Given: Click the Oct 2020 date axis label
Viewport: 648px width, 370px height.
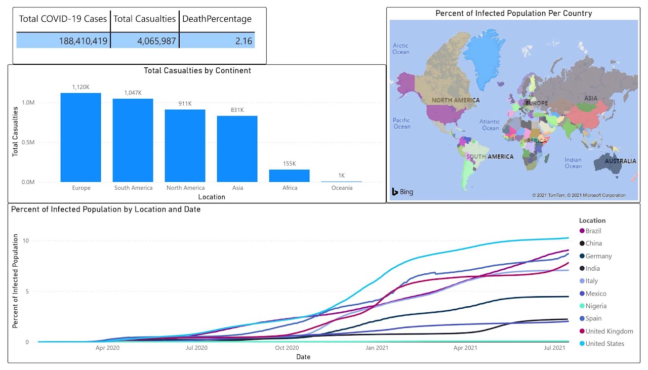Looking at the screenshot, I should pos(287,348).
